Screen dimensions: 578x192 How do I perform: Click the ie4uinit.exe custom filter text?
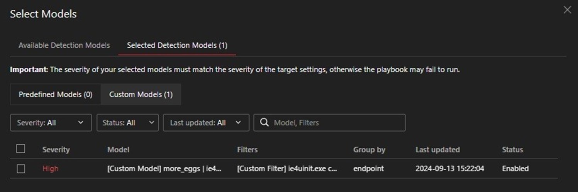(x=287, y=169)
